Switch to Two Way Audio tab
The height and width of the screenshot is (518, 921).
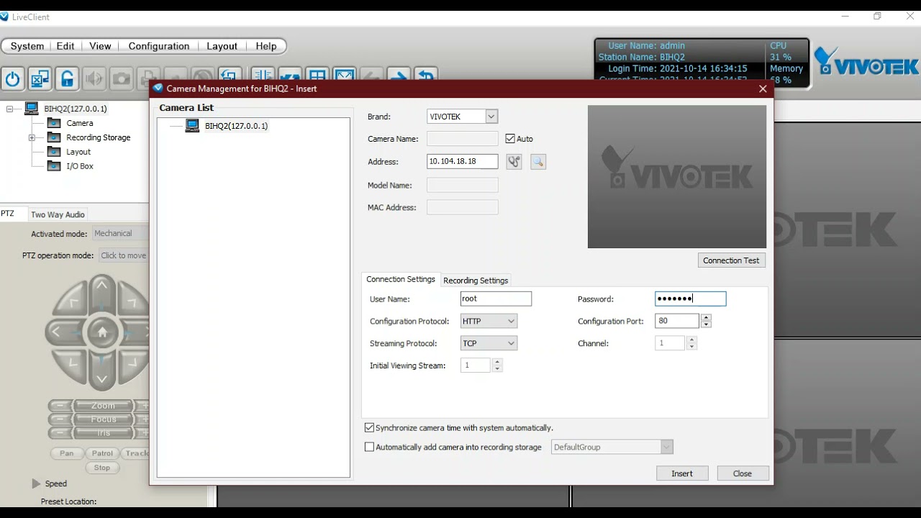[x=58, y=214]
